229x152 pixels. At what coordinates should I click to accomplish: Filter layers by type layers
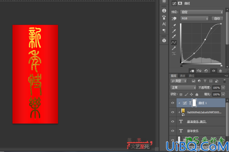[x=205, y=81]
